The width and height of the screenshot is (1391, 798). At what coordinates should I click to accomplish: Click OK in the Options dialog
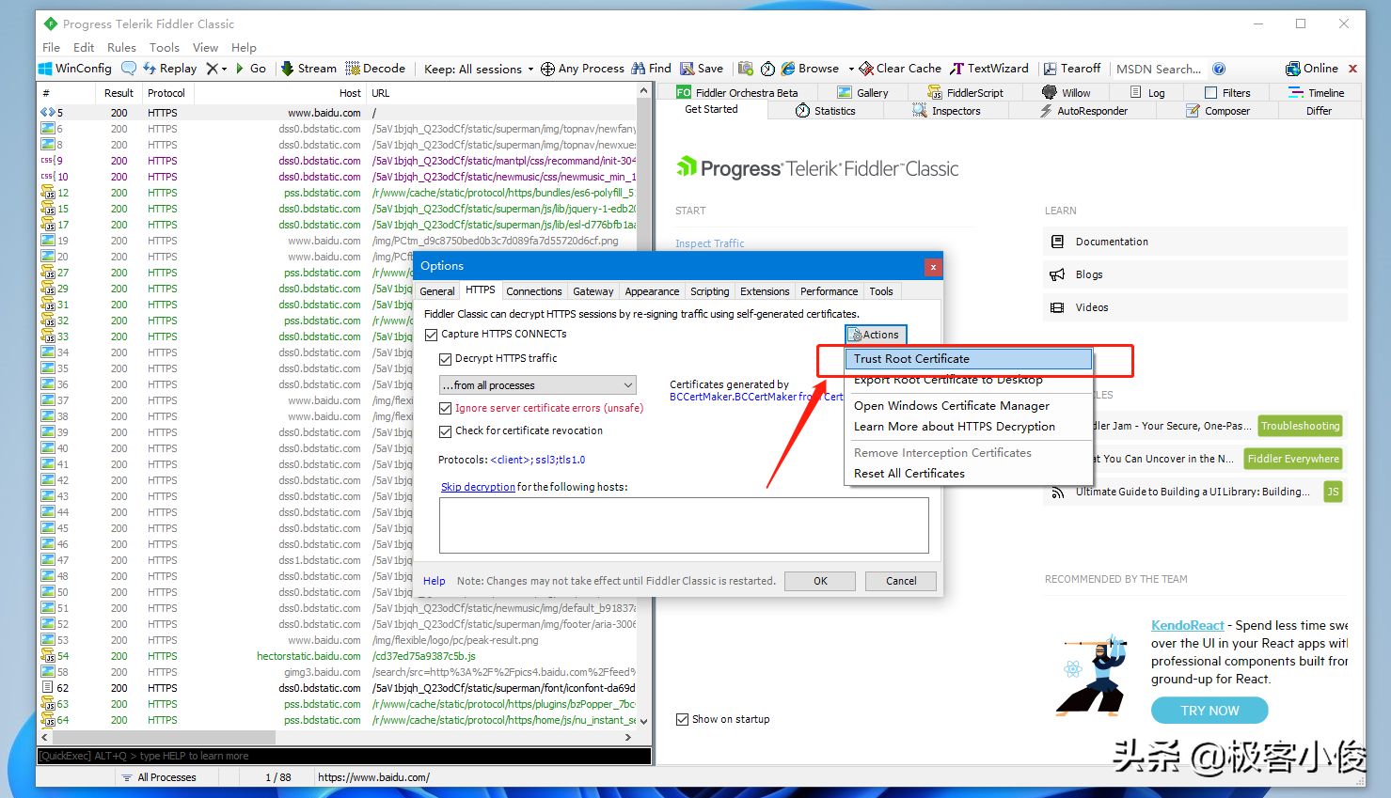[x=820, y=581]
